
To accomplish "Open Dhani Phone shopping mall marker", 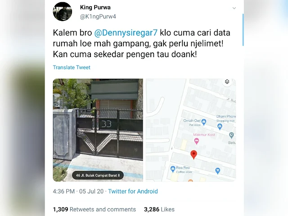I will point(220,126).
